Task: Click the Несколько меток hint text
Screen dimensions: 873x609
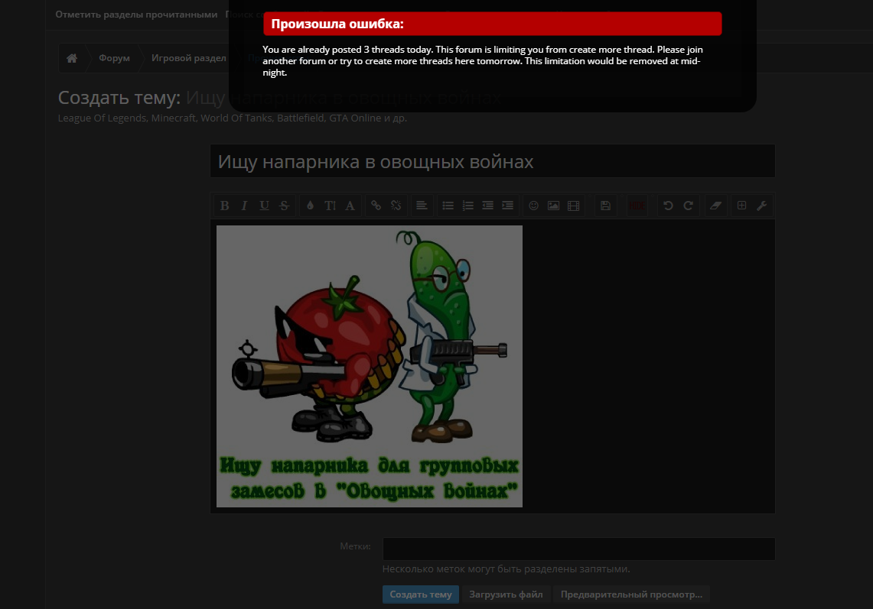Action: [x=506, y=569]
